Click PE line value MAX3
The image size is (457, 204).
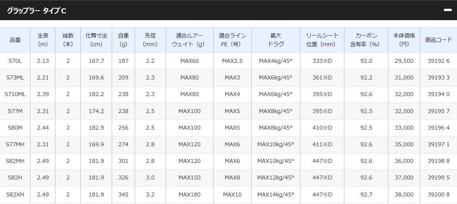pyautogui.click(x=232, y=77)
